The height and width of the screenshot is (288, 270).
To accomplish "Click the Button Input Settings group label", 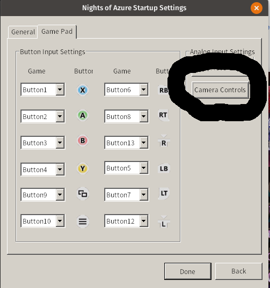I will pyautogui.click(x=53, y=52).
